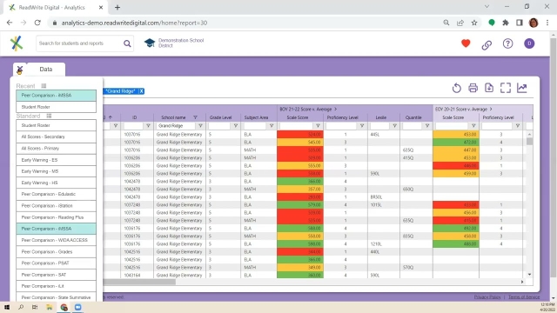Select Peer Comparison - Reading Plus report
557x313 pixels.
(56, 217)
